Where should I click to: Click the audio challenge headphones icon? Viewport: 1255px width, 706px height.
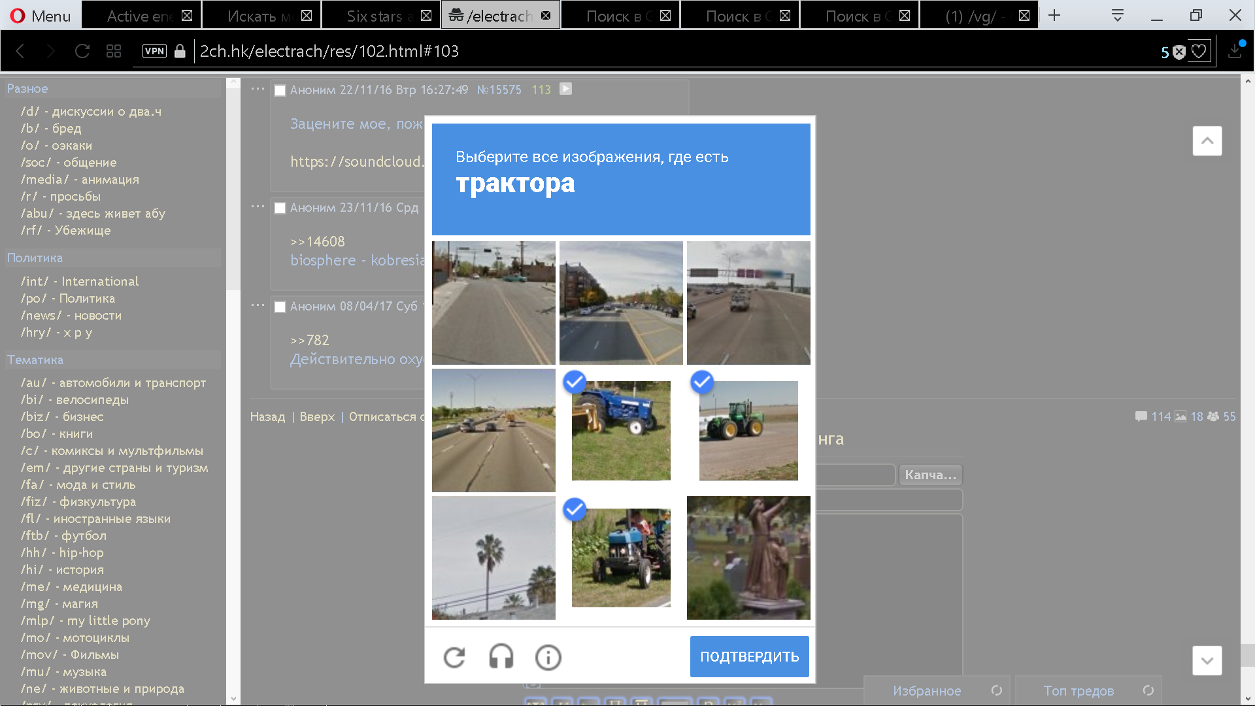pyautogui.click(x=501, y=657)
